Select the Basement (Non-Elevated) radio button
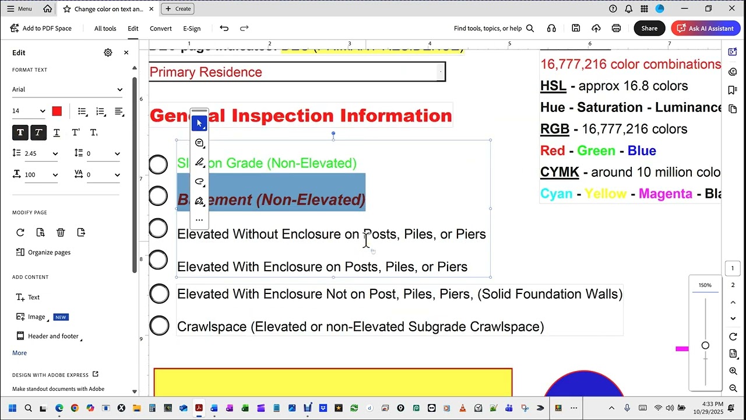 [x=158, y=196]
